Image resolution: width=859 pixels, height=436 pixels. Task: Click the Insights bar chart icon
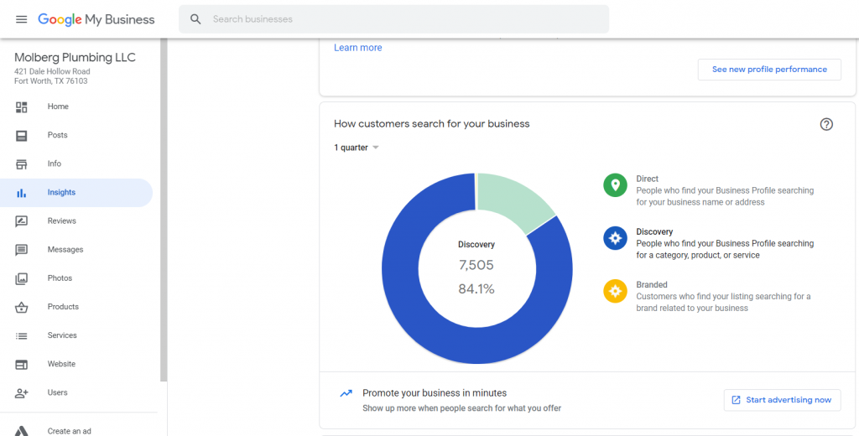point(21,193)
